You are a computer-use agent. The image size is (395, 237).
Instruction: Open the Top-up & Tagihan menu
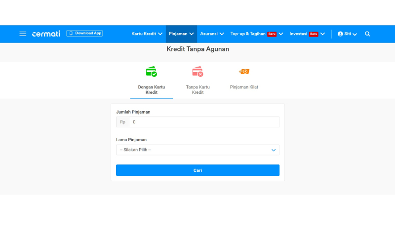(256, 34)
